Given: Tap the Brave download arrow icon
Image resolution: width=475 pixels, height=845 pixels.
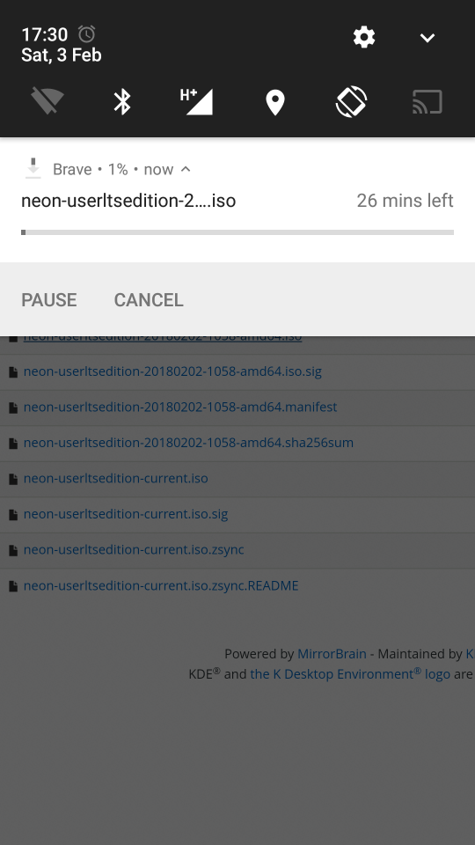Looking at the screenshot, I should tap(33, 168).
